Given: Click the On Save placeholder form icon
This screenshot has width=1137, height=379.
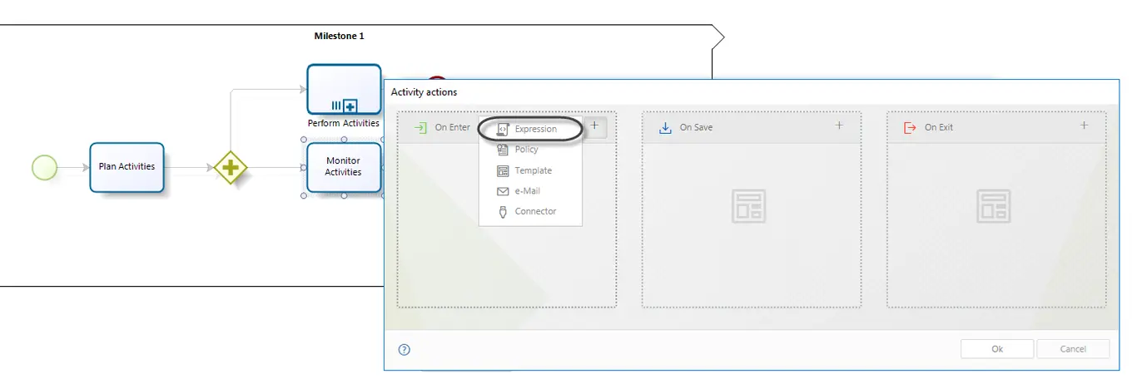Looking at the screenshot, I should [749, 206].
